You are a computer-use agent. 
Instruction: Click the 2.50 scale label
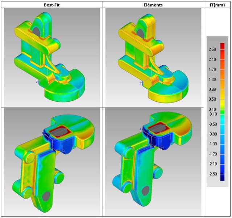click(x=212, y=49)
